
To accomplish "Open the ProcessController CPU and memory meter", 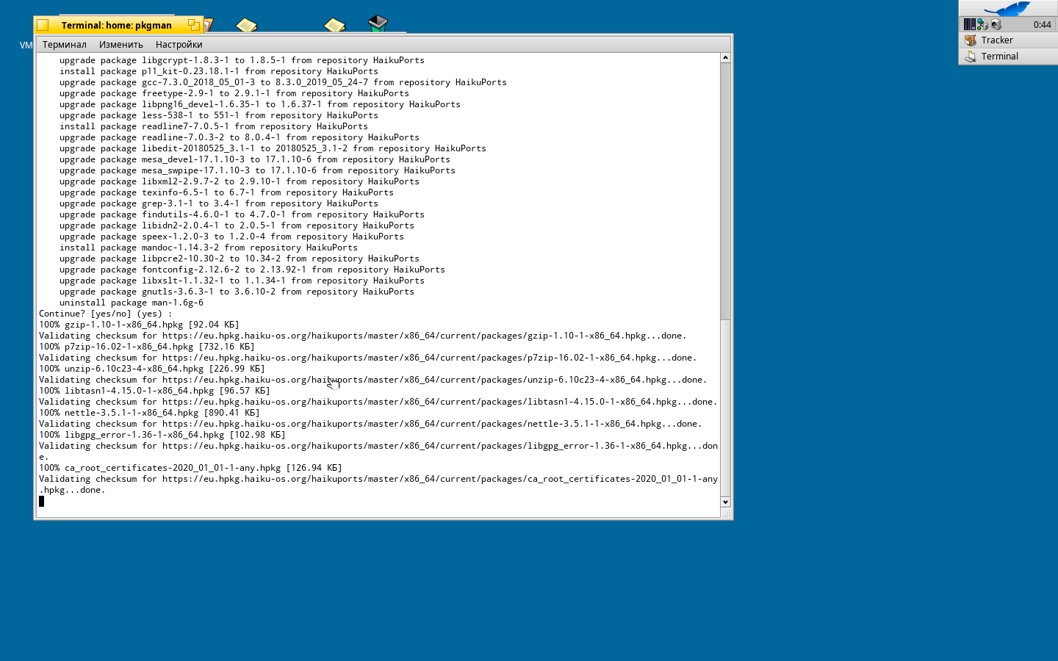I will click(970, 24).
